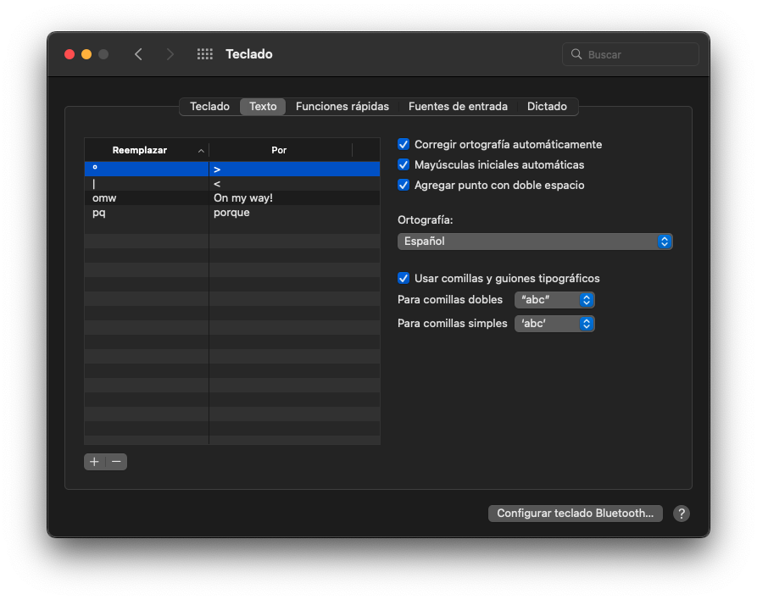The width and height of the screenshot is (757, 600).
Task: Expand the Para comillas simples dropdown
Action: point(554,324)
